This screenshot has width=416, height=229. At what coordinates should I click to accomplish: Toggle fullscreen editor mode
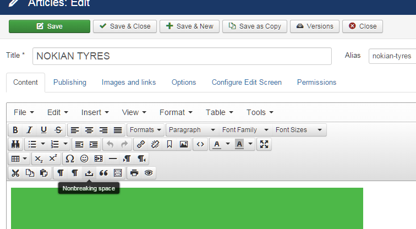[264, 144]
